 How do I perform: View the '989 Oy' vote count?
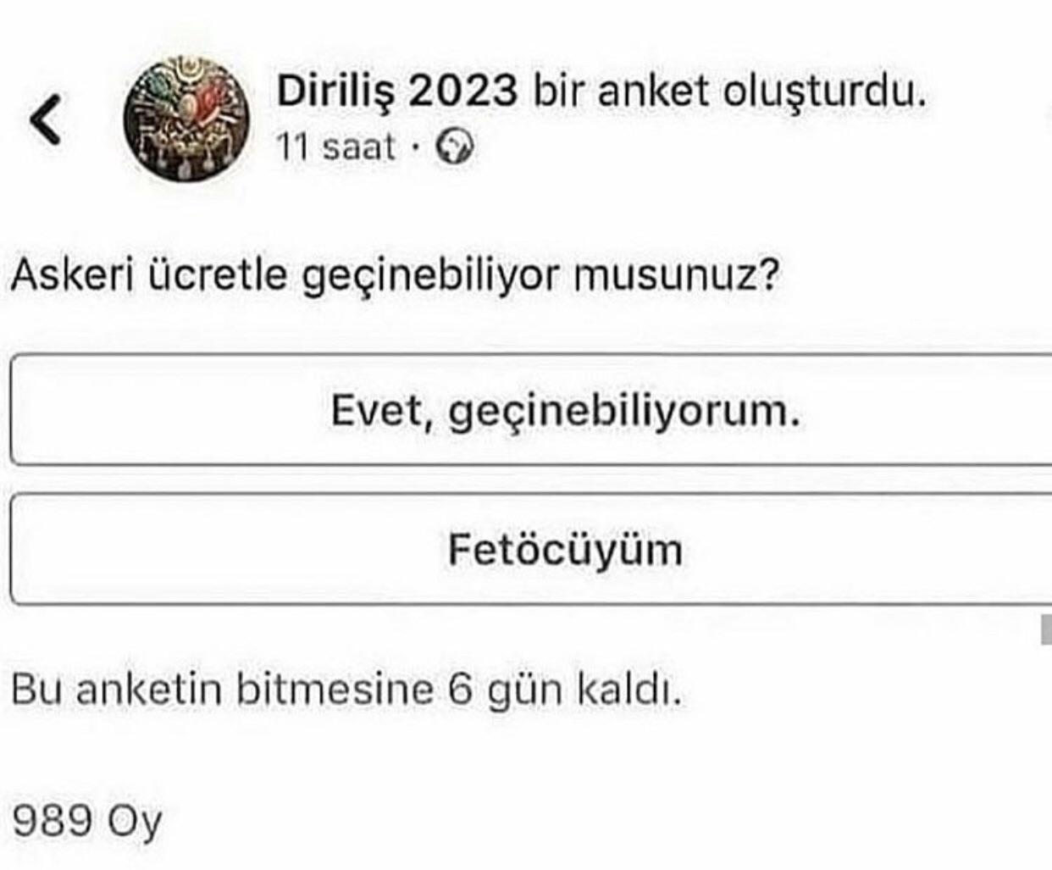[x=86, y=821]
